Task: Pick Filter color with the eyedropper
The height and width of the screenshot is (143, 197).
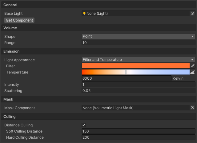Action: pos(193,66)
